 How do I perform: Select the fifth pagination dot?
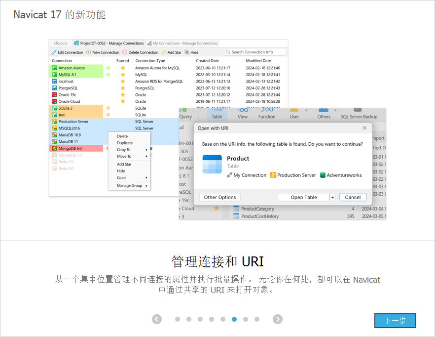[x=223, y=319]
